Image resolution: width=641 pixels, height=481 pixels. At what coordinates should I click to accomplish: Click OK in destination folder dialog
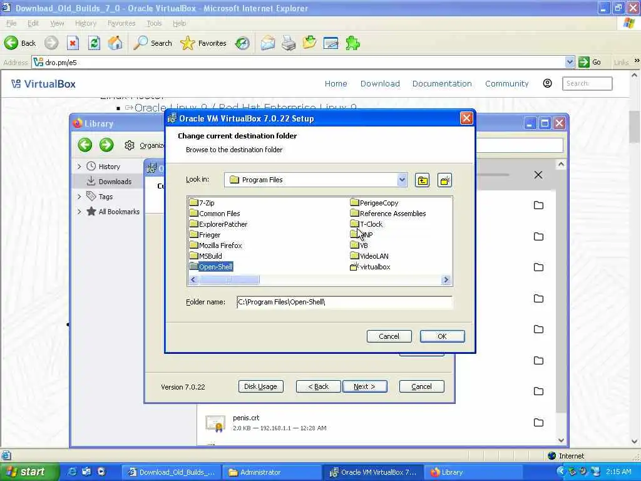(x=443, y=336)
